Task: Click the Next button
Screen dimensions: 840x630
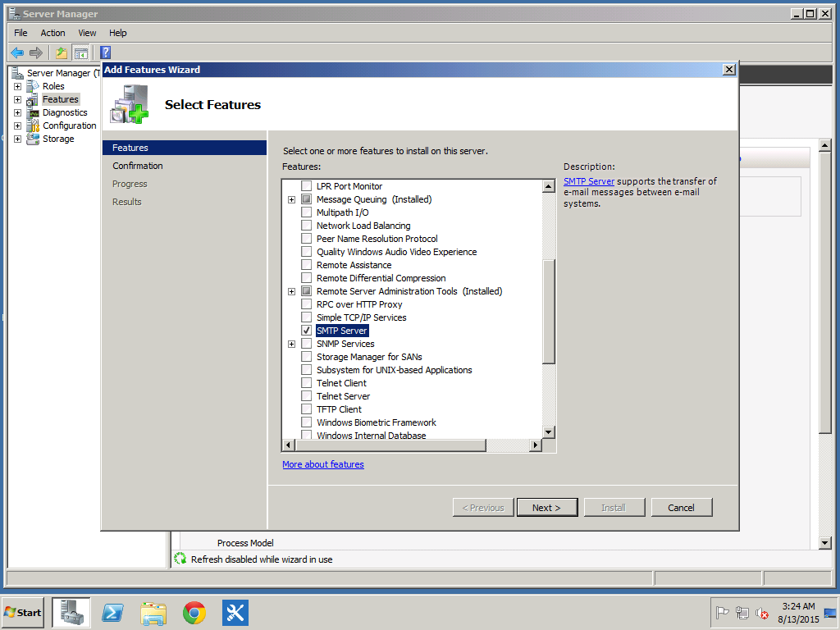Action: (x=547, y=507)
